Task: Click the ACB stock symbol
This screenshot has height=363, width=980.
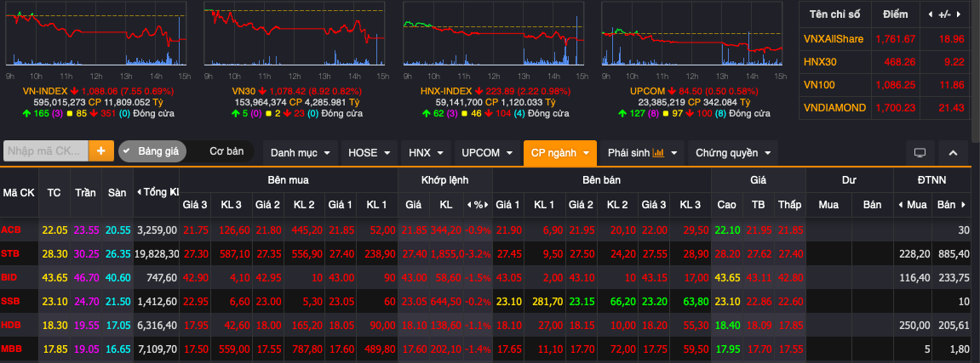Action: 10,230
